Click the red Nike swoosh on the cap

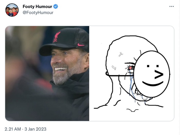click(x=81, y=44)
